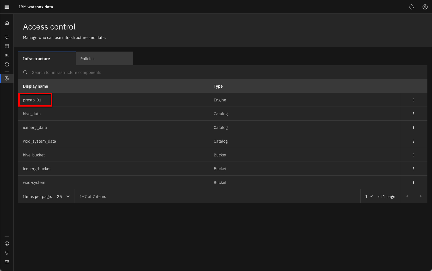This screenshot has height=271, width=432.
Task: Select the wxd_system_data catalog name
Action: tap(40, 141)
